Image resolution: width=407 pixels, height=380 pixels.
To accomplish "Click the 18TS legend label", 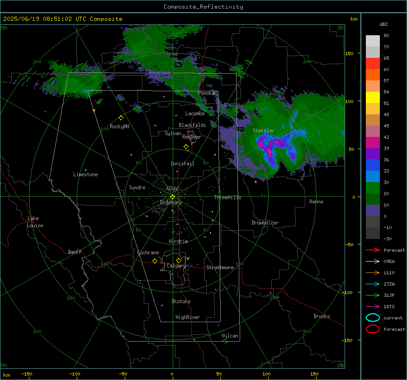I will [x=389, y=307].
